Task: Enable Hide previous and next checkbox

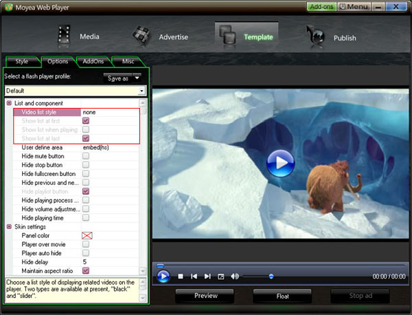Action: click(86, 182)
